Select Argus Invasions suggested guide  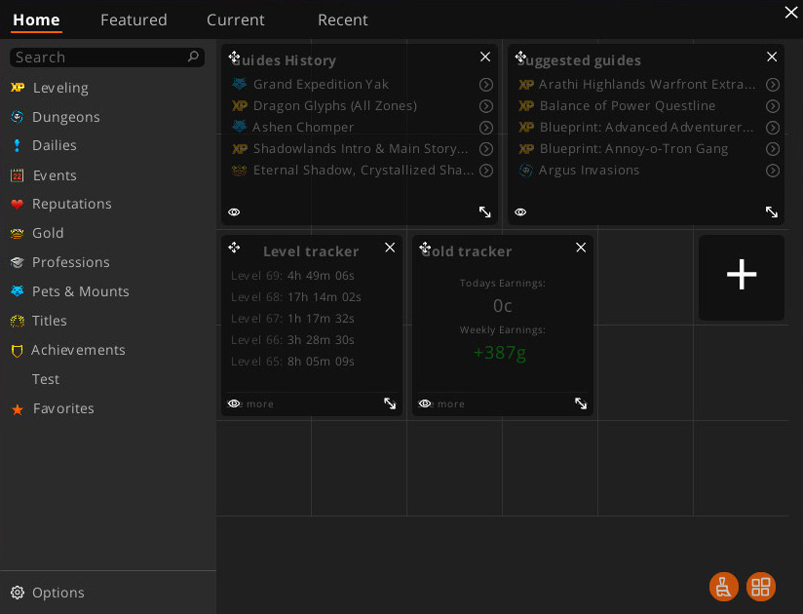[589, 171]
